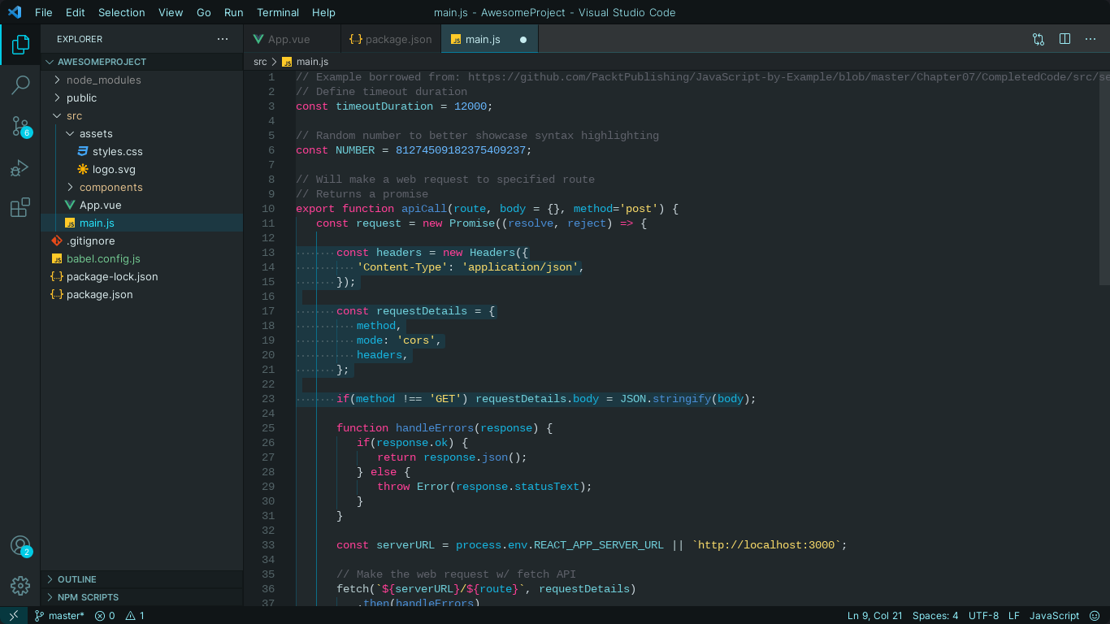Click the NUMBER constant on line 6

355,150
